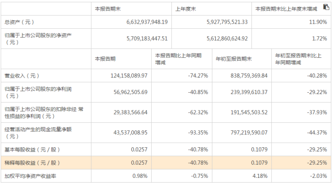Select the net profit value 56,962,505.69
The image size is (332, 183).
tap(130, 92)
